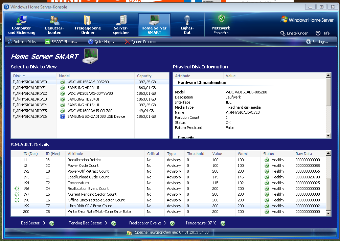Click raw data 000000028793 cell

point(308,177)
